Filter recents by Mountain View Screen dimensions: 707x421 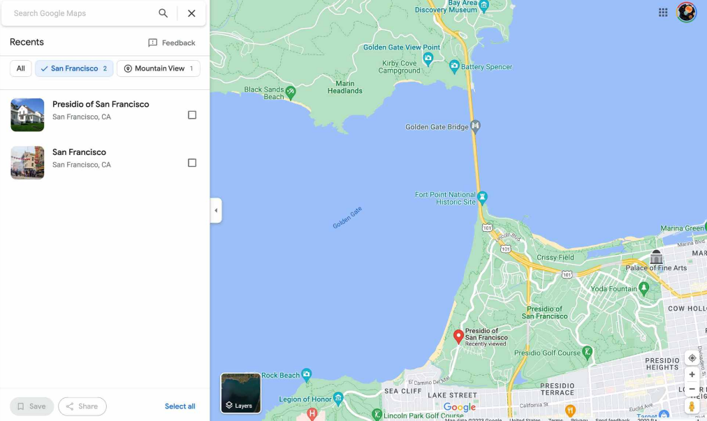159,68
